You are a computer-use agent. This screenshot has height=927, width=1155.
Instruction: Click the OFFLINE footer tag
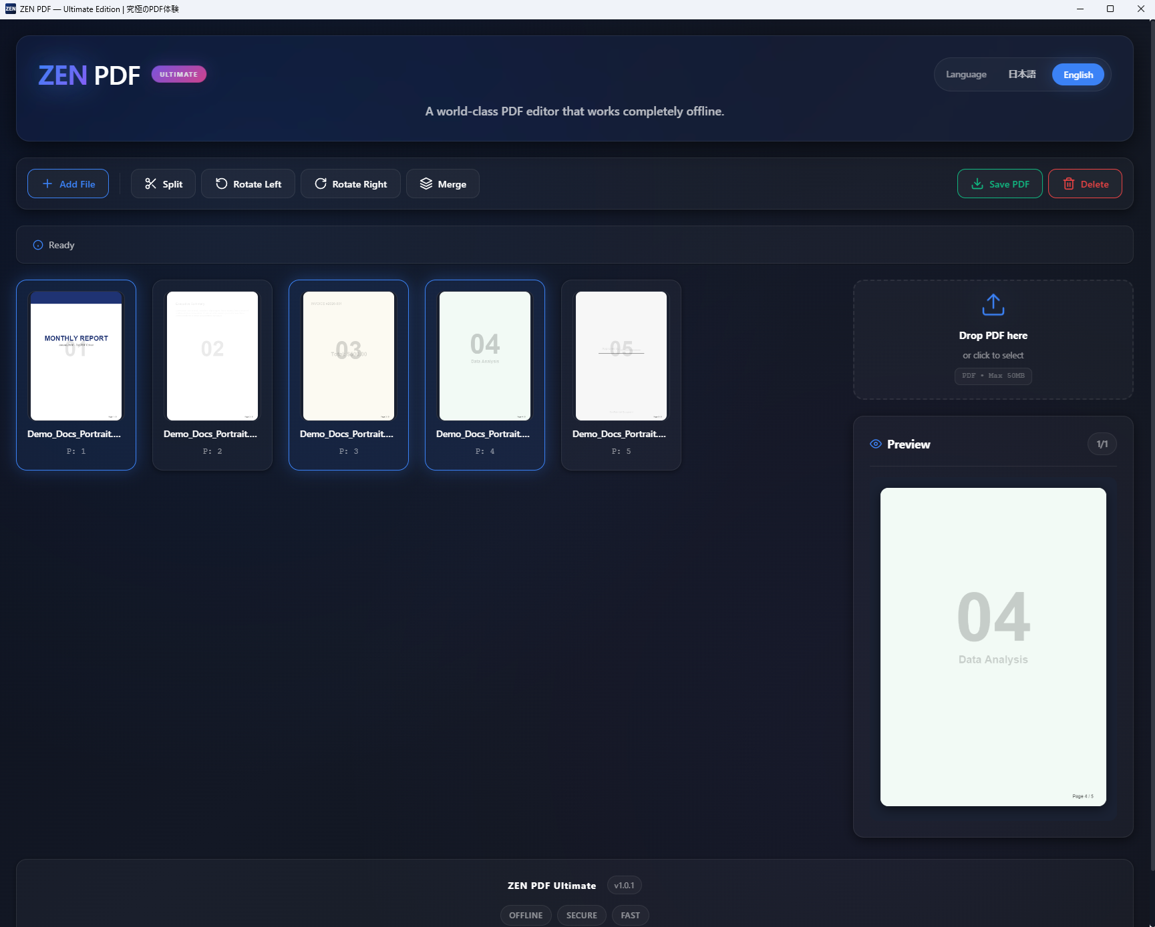[526, 915]
